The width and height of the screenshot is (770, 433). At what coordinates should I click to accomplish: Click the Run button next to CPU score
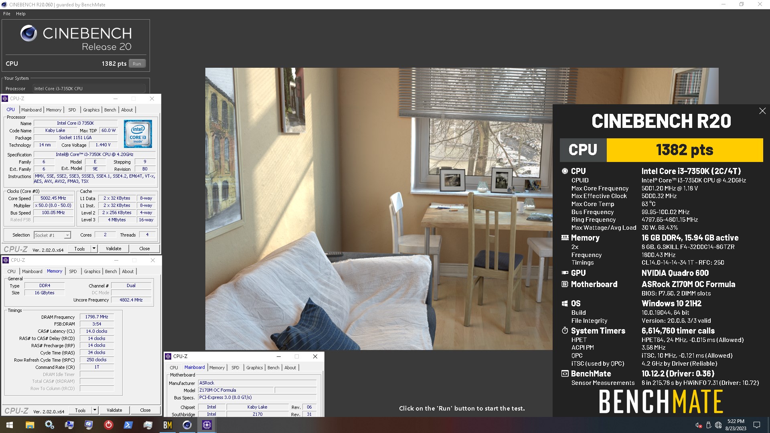pos(137,64)
